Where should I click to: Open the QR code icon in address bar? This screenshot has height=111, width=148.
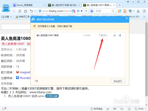click(x=78, y=11)
